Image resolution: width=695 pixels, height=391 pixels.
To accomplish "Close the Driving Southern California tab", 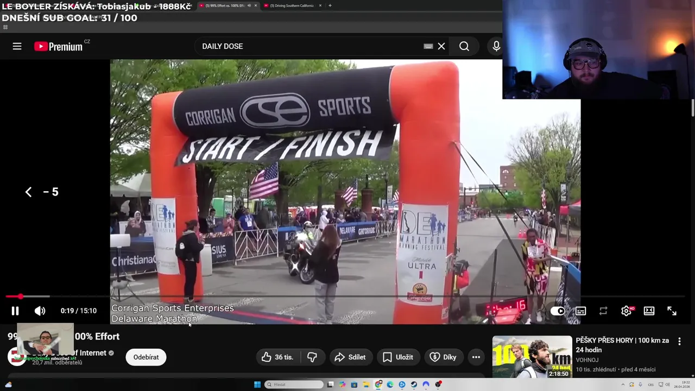I will 320,5.
